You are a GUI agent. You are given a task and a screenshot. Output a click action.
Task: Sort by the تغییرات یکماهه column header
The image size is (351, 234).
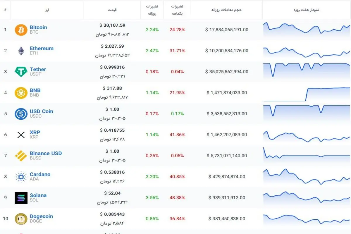pos(177,10)
